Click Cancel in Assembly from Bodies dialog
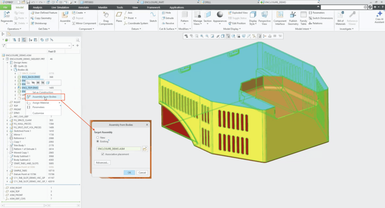 pyautogui.click(x=142, y=172)
